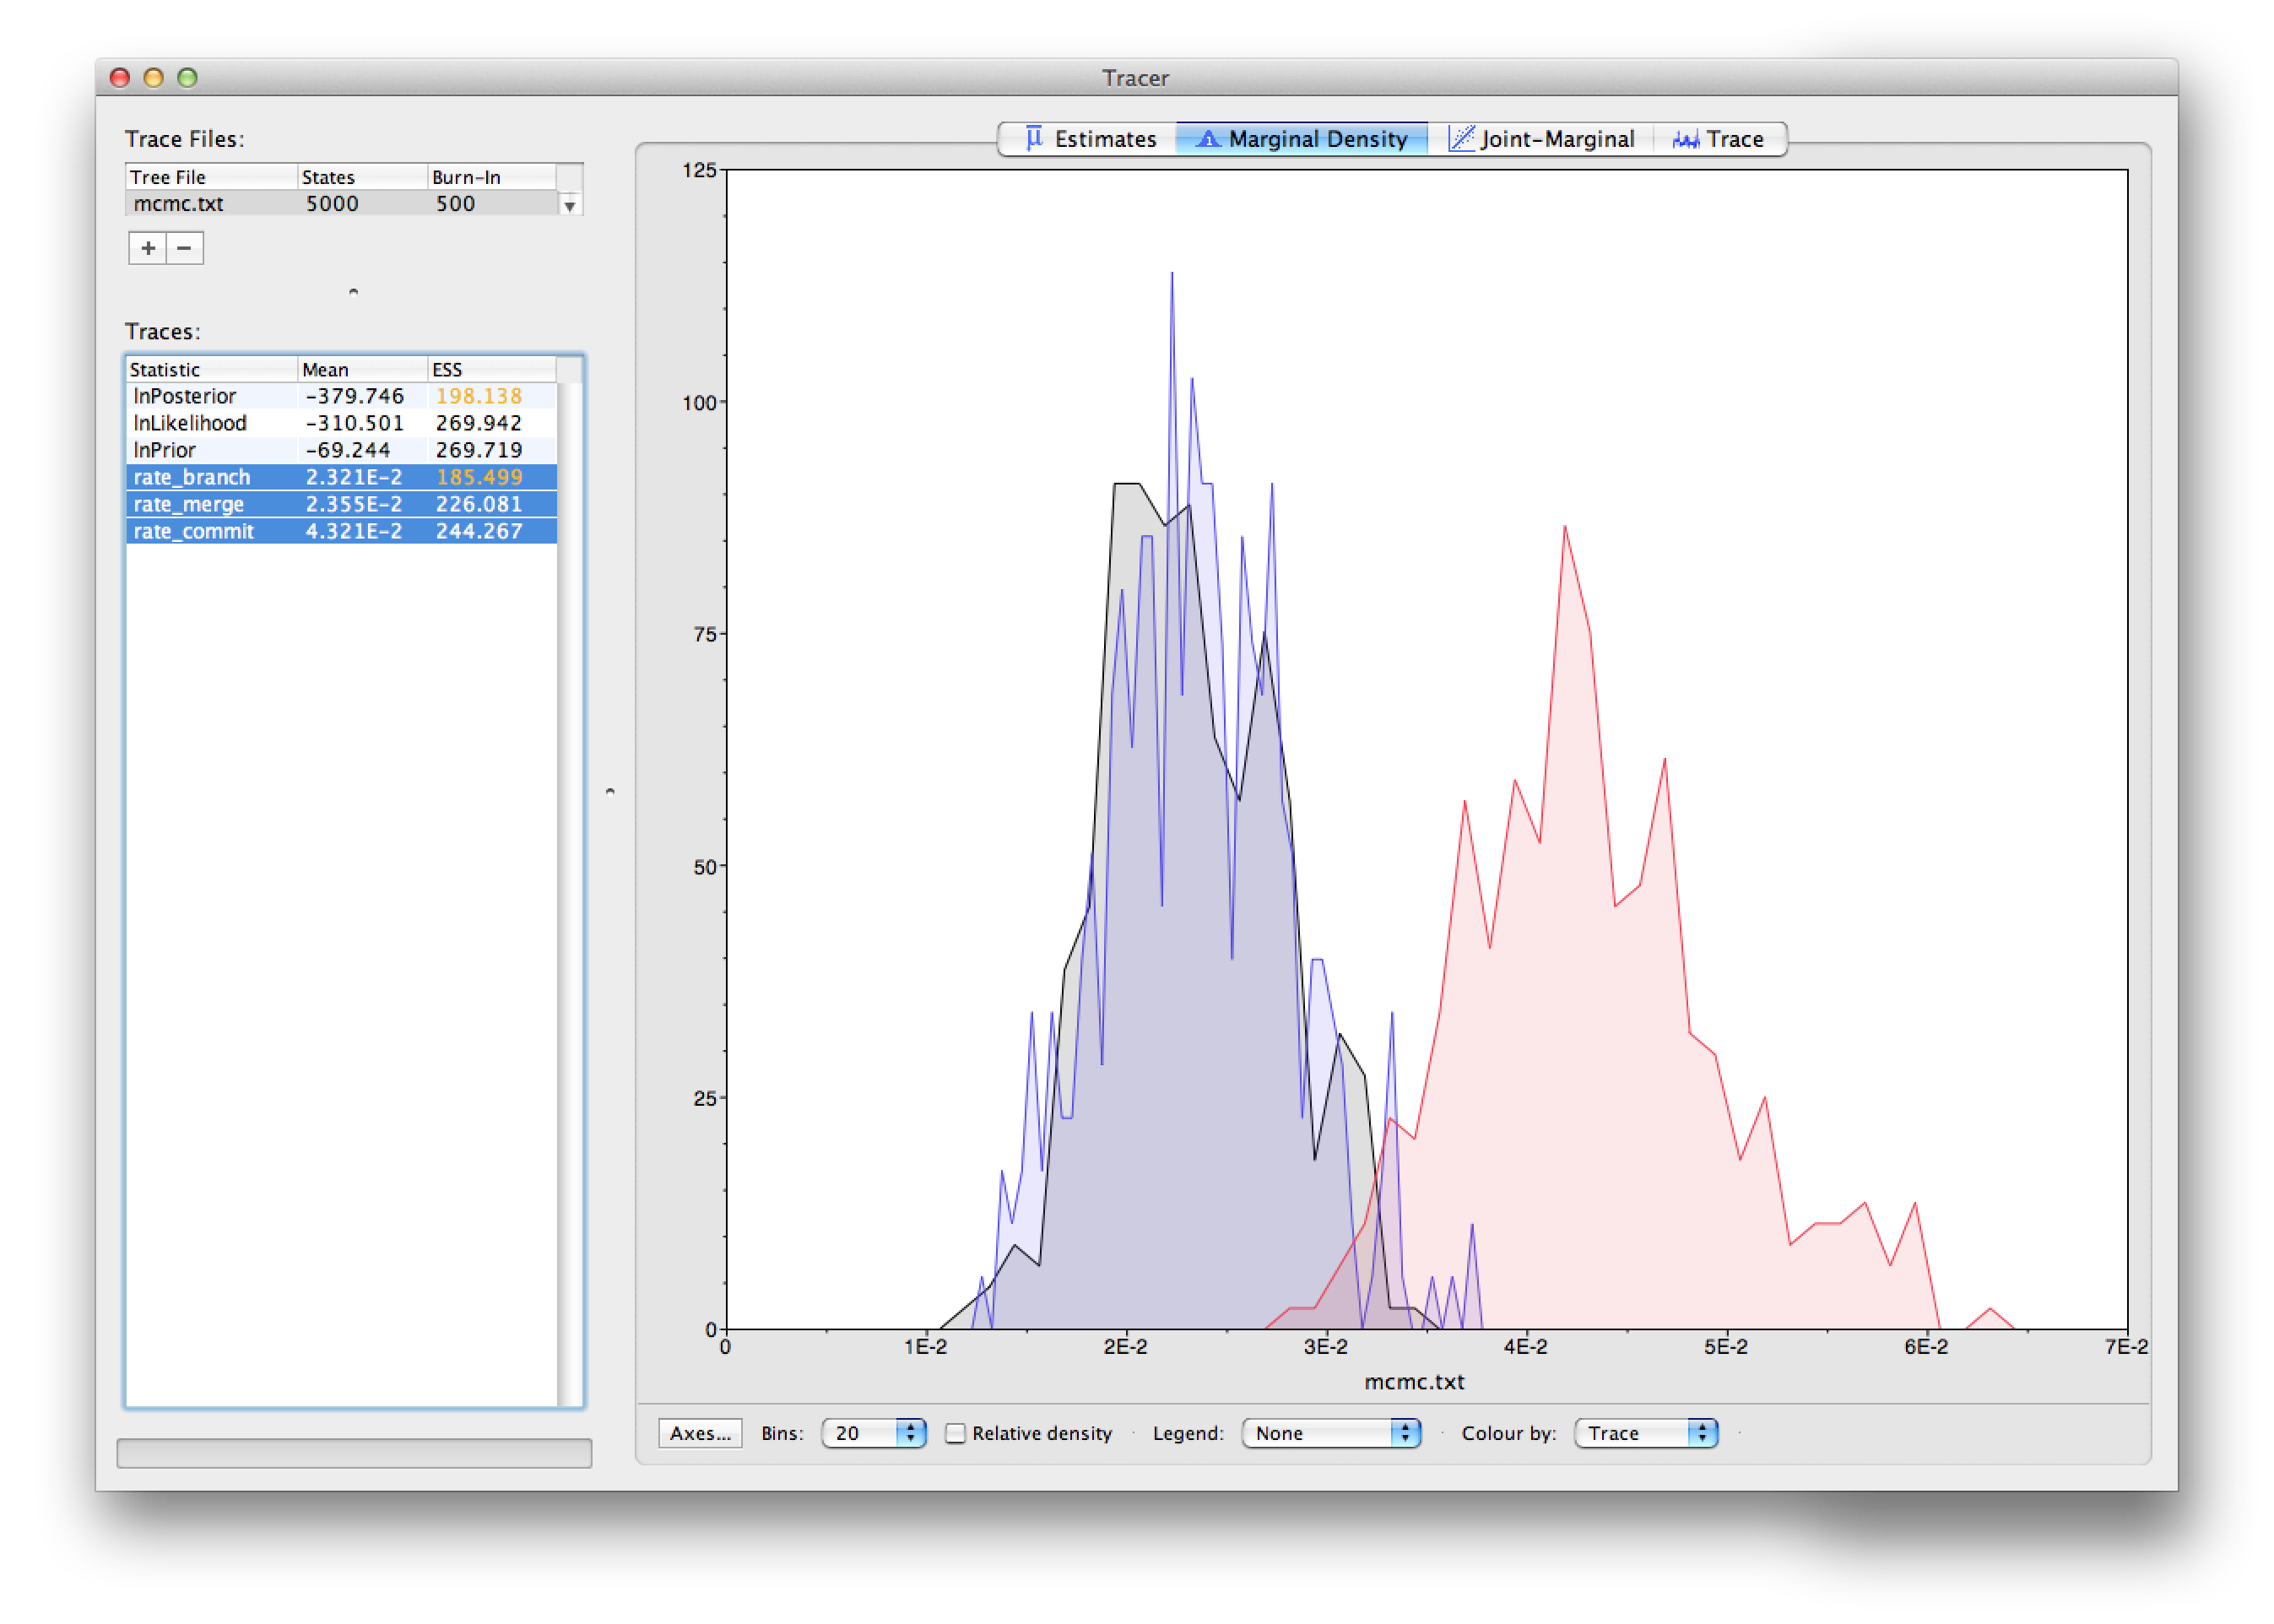
Task: Minimize the Tracer window with yellow button
Action: [154, 78]
